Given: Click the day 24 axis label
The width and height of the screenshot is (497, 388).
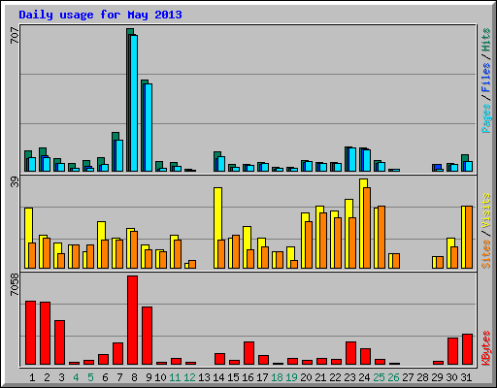Looking at the screenshot, I should coord(364,377).
